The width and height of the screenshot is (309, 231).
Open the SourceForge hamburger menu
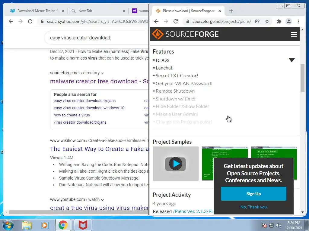[x=294, y=35]
